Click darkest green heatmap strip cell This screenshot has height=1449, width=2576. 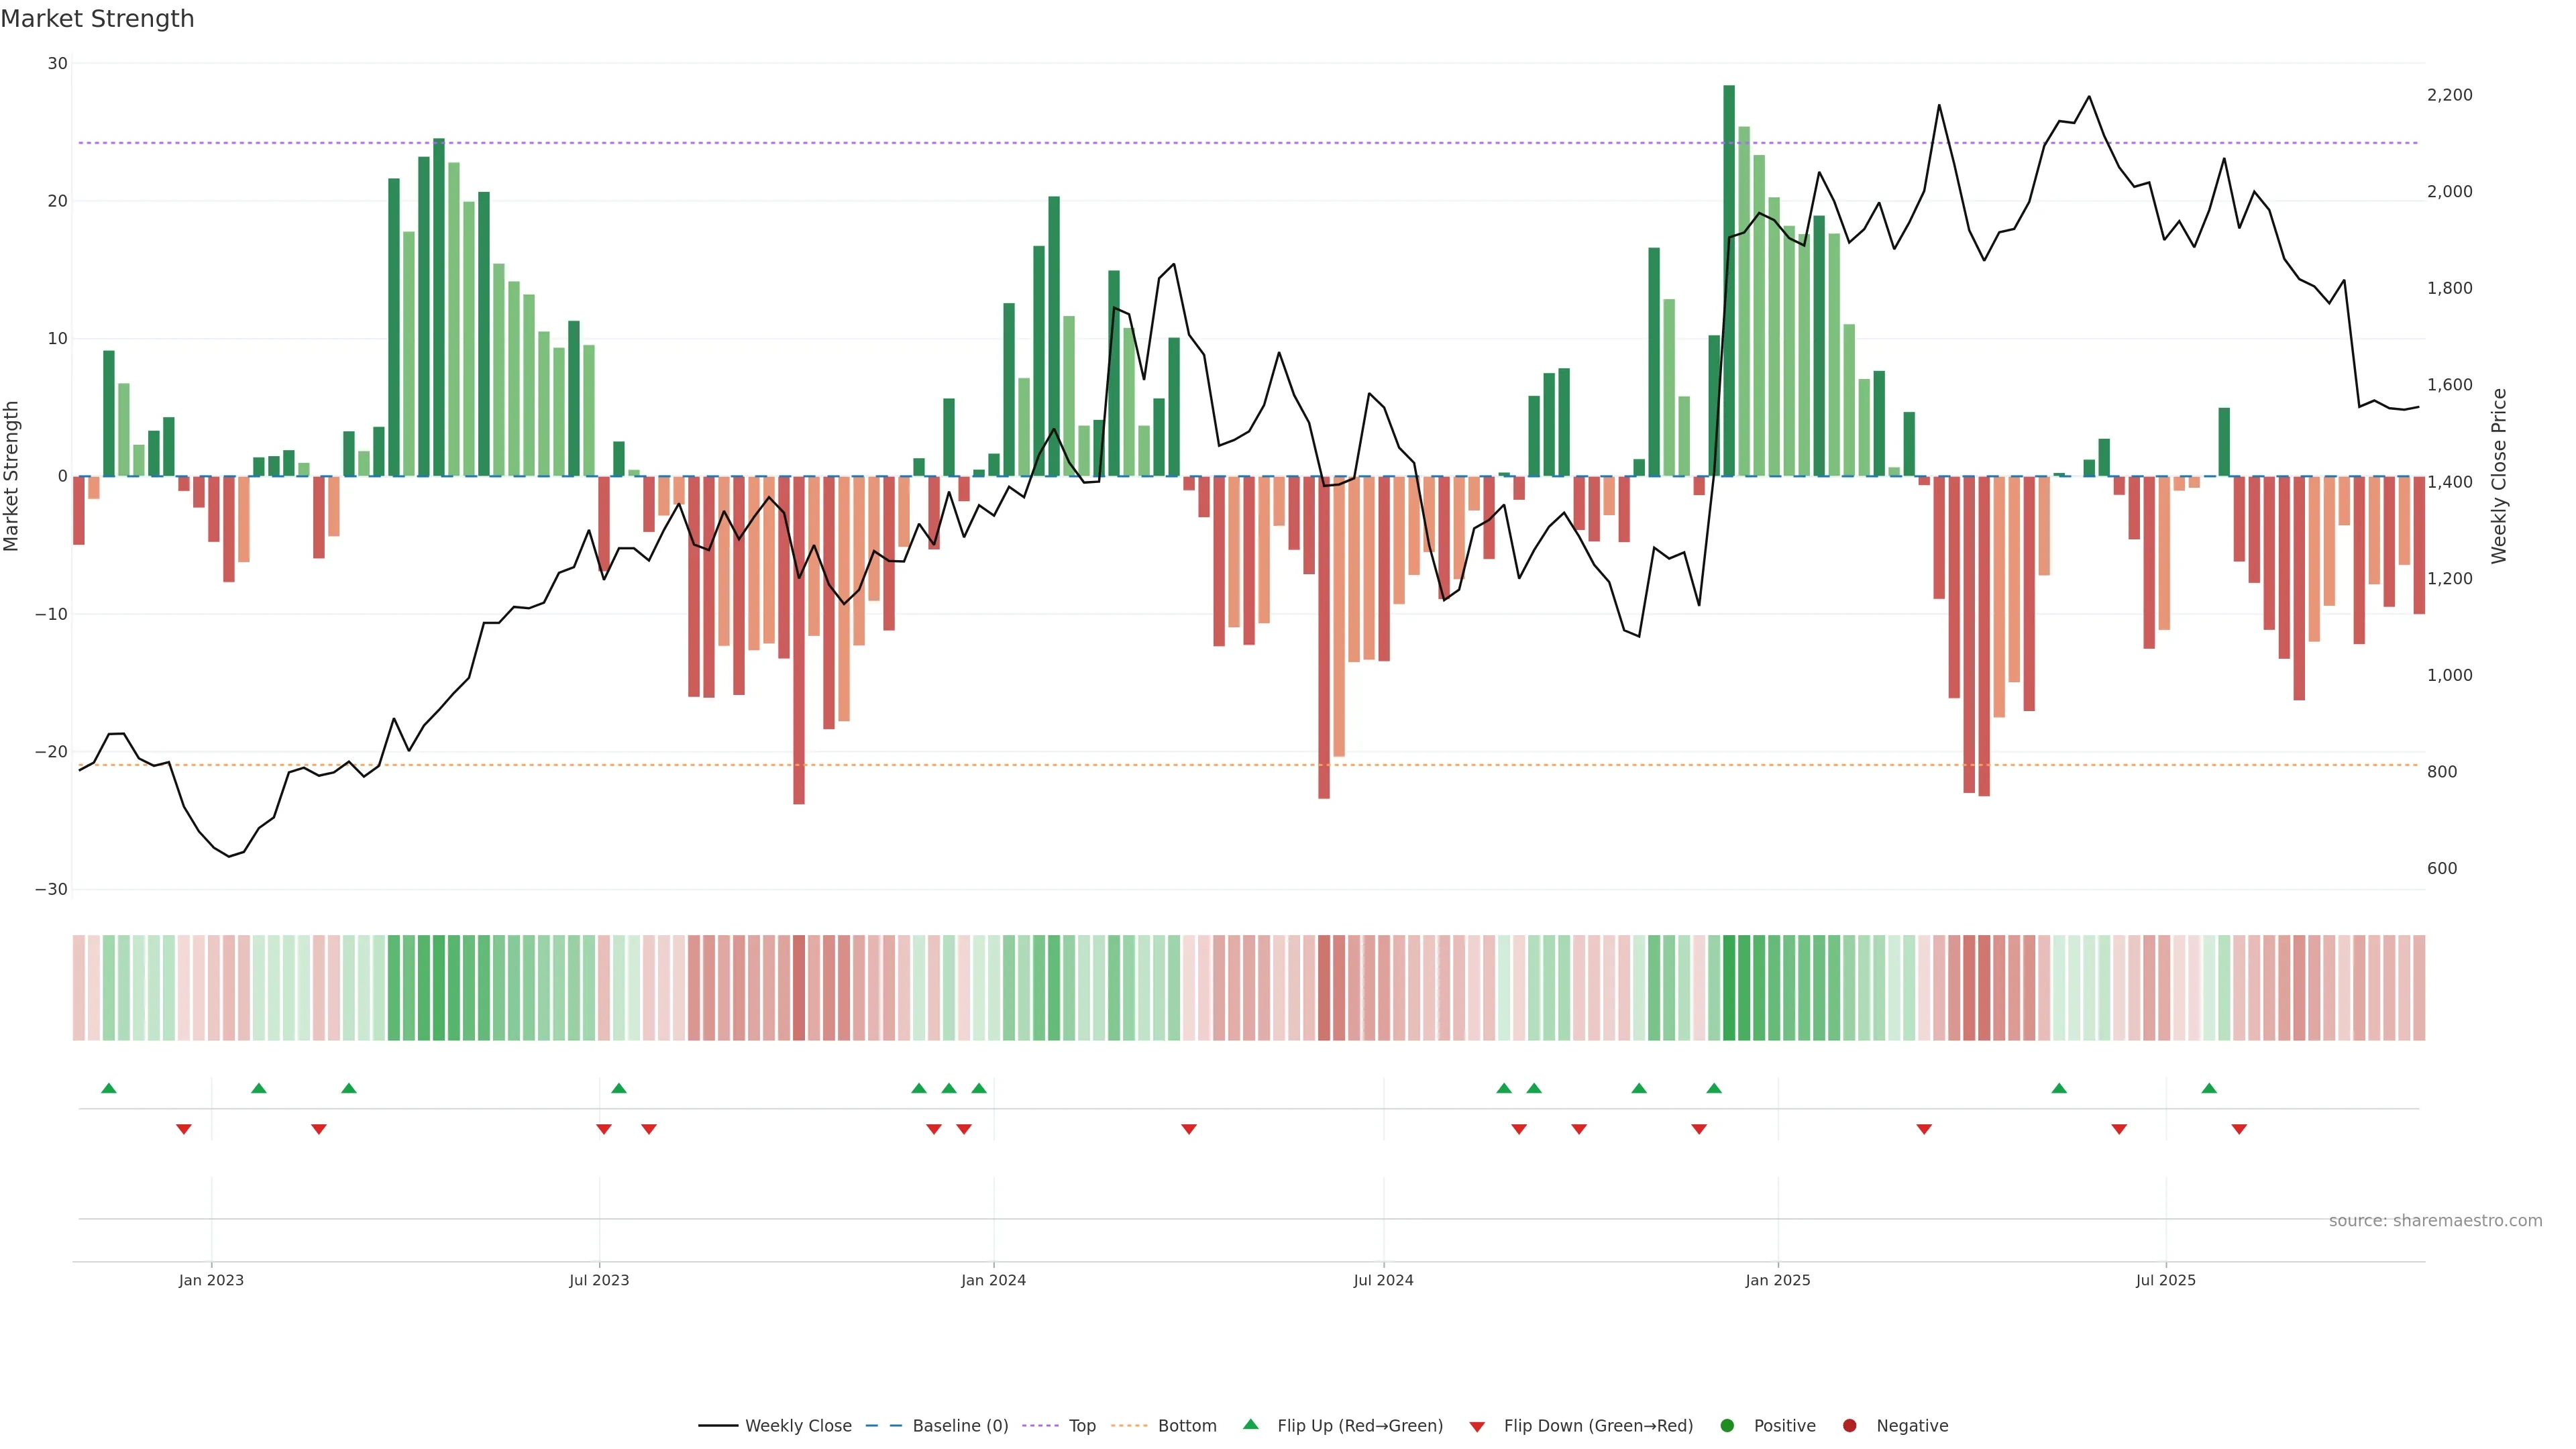pyautogui.click(x=1729, y=988)
